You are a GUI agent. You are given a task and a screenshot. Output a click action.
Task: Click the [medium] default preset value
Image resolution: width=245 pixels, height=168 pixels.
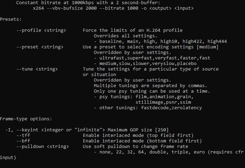pyautogui.click(x=208, y=47)
